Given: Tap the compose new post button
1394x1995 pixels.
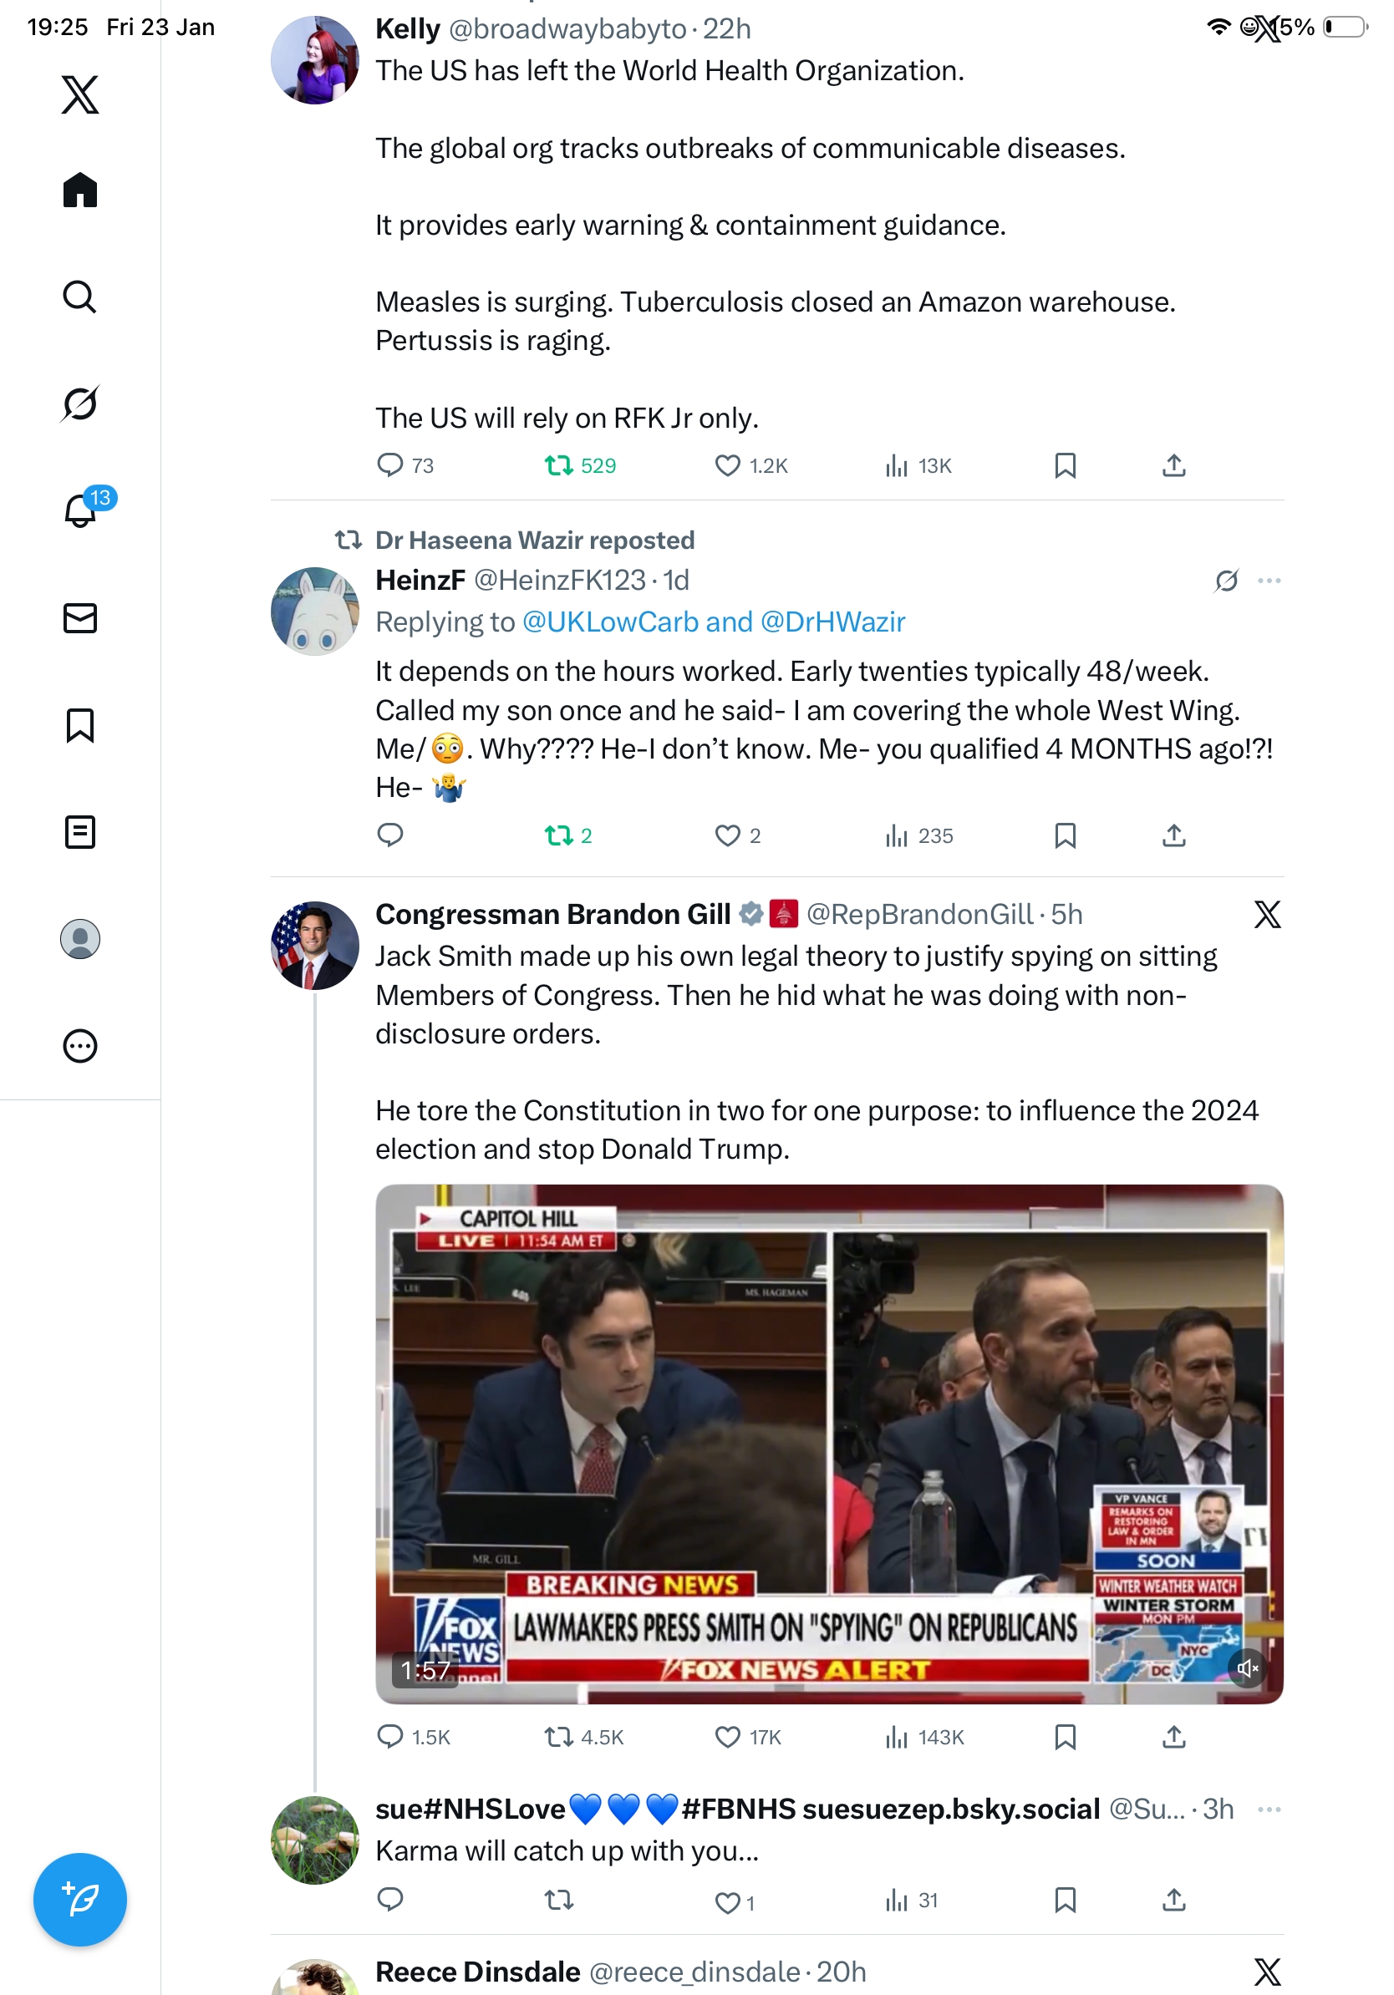Looking at the screenshot, I should (80, 1899).
